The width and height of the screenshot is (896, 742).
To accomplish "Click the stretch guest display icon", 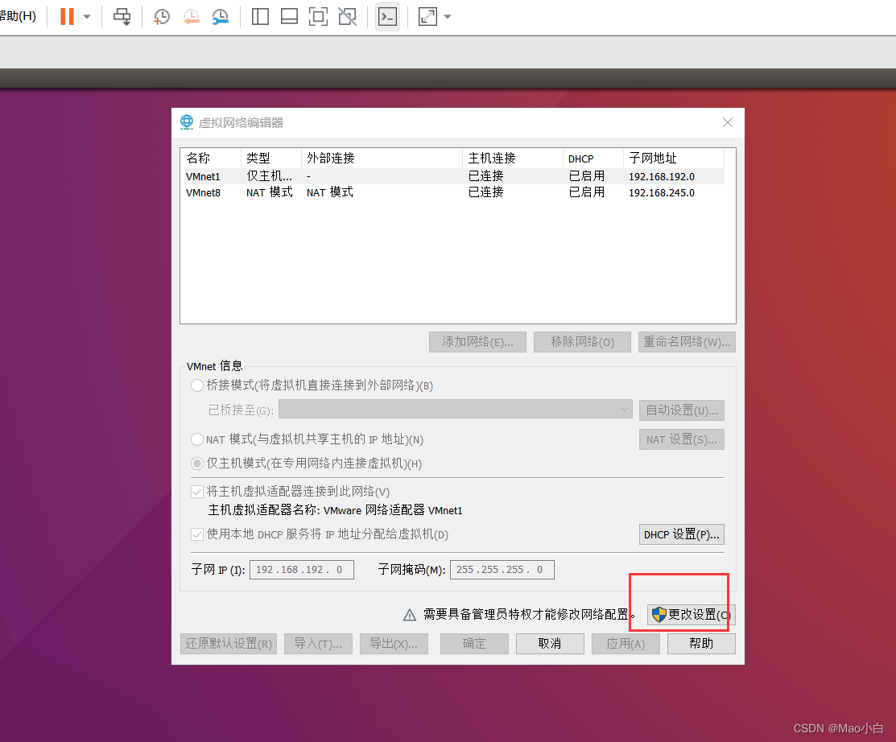I will [427, 17].
